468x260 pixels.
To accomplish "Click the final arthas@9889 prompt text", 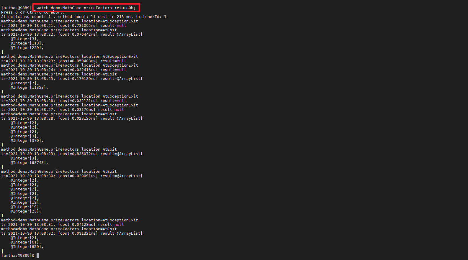I will click(18, 256).
